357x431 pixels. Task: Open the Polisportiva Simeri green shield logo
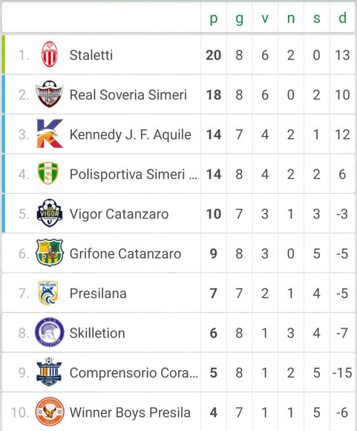click(x=48, y=173)
